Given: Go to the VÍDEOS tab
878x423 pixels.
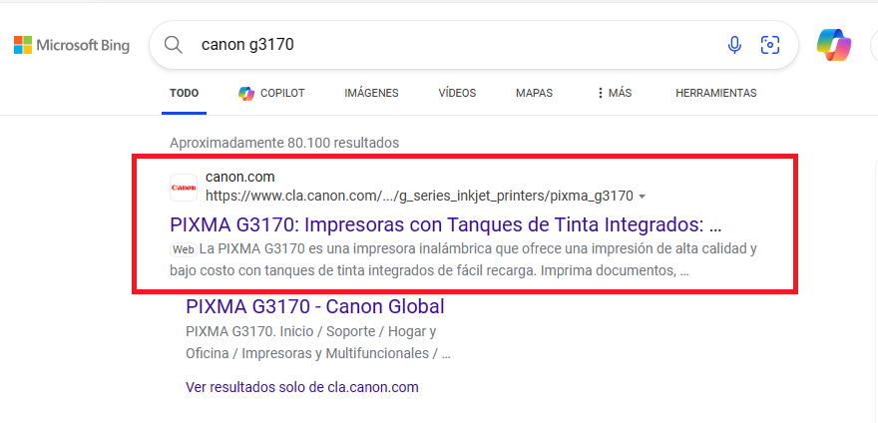Looking at the screenshot, I should coord(457,93).
